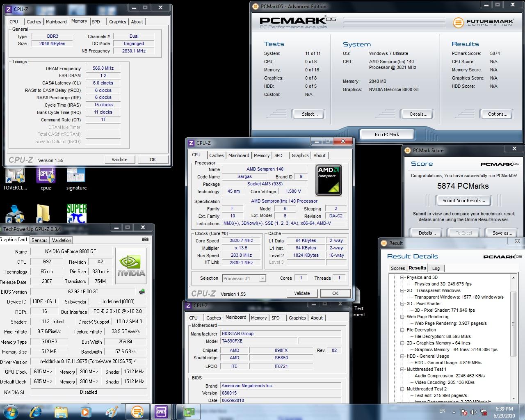The image size is (525, 420).
Task: Click the AMD Sempron logo in CPU-Z
Action: point(329,180)
